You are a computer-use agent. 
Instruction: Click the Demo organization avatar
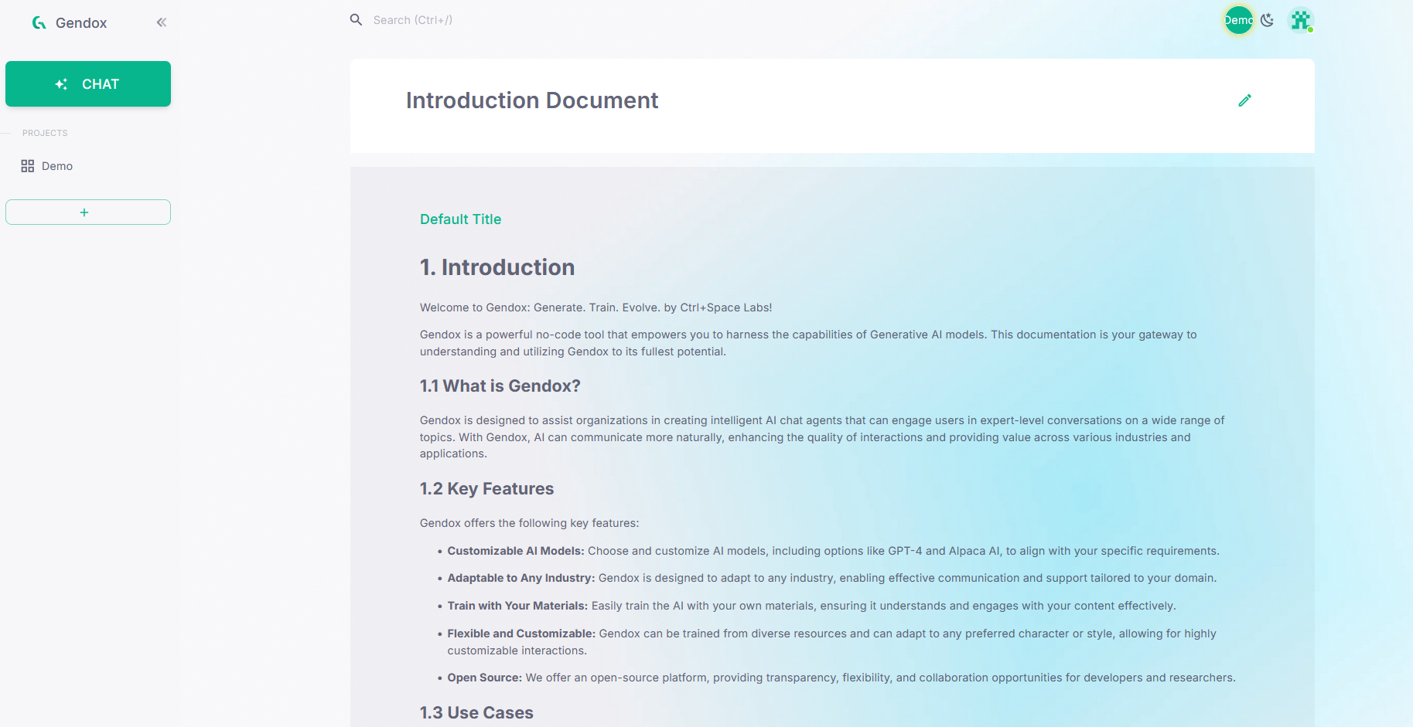coord(1238,20)
